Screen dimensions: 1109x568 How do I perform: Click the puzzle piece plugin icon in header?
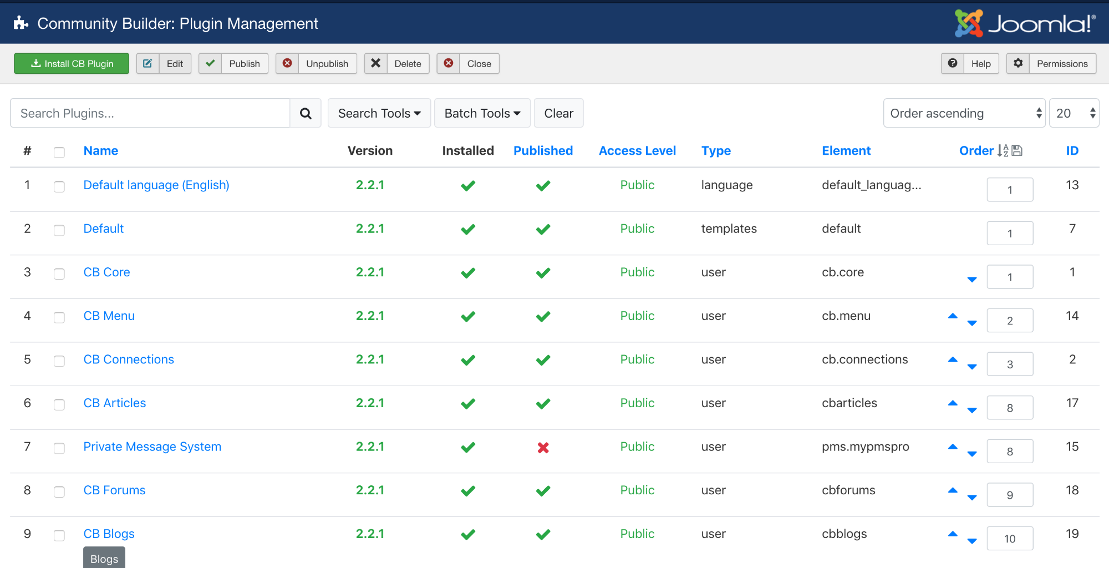click(21, 23)
